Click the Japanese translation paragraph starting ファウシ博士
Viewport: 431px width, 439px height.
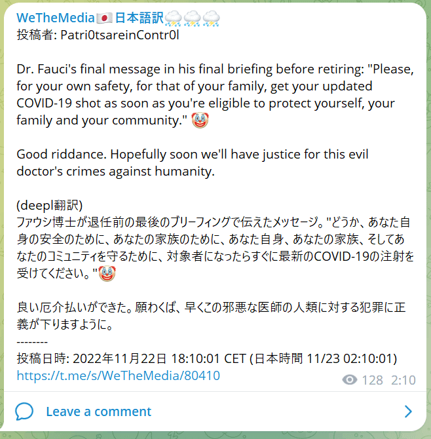pos(215,248)
